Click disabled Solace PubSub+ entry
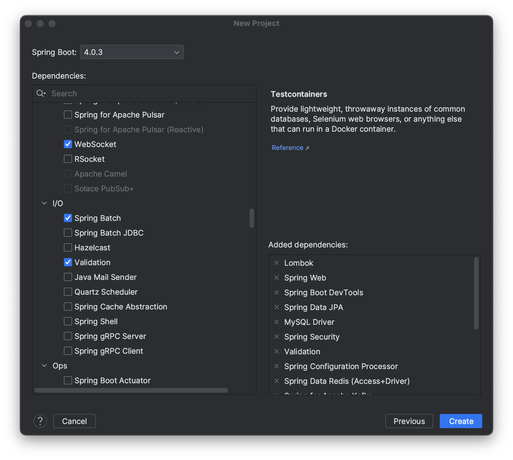The height and width of the screenshot is (460, 513). (x=104, y=188)
